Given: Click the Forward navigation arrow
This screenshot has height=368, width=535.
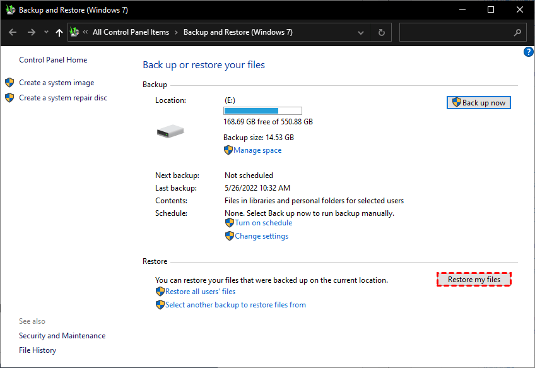Looking at the screenshot, I should (x=32, y=32).
